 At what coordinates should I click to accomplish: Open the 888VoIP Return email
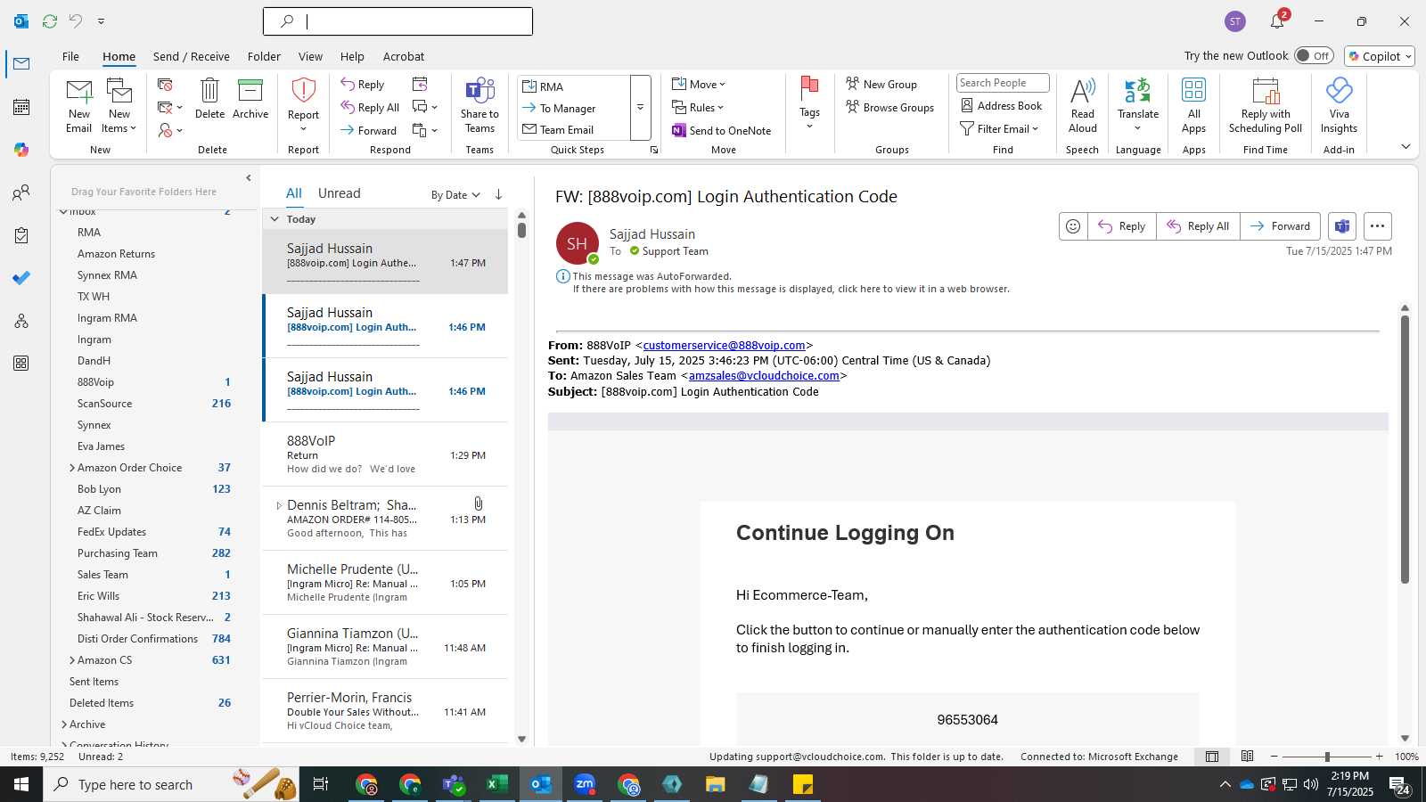point(385,454)
